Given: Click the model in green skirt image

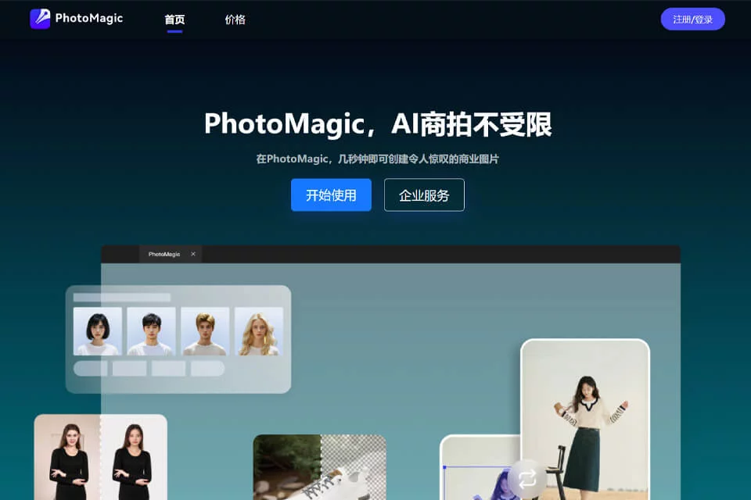Looking at the screenshot, I should [585, 420].
